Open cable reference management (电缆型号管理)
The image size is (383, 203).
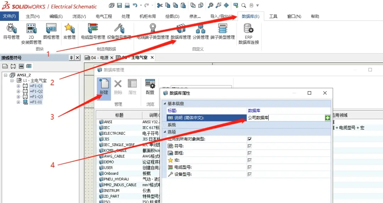[93, 31]
